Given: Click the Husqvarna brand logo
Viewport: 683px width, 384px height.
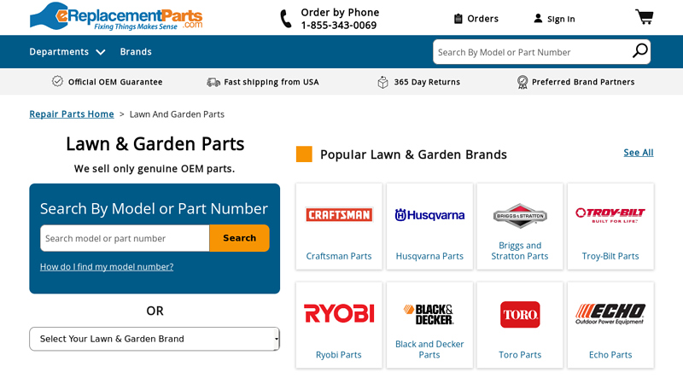Looking at the screenshot, I should pyautogui.click(x=429, y=215).
